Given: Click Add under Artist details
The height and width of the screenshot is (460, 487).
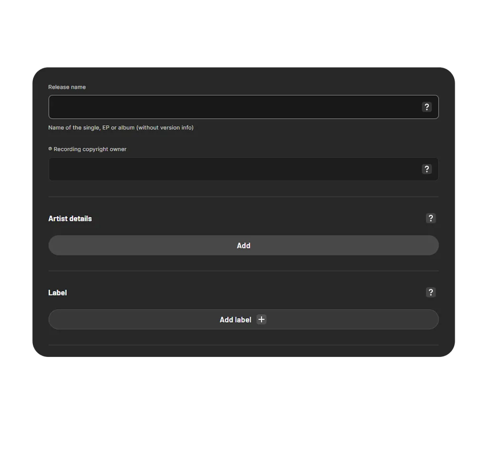Looking at the screenshot, I should [243, 245].
